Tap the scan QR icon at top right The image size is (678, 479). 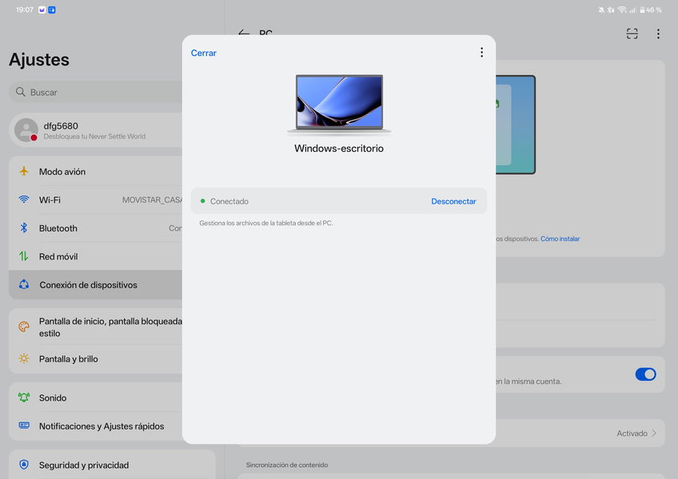(632, 34)
